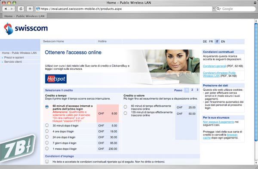Select the Home - Public Wireless LAN browser tab
258x169 pixels.
pyautogui.click(x=25, y=16)
